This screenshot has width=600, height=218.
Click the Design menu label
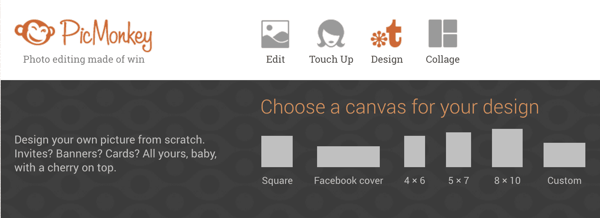(387, 60)
